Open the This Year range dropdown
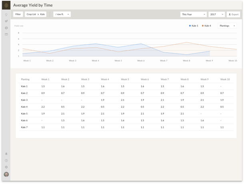This screenshot has height=184, width=244. pyautogui.click(x=194, y=14)
